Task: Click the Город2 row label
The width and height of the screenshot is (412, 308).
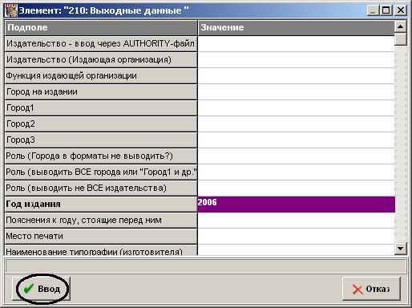Action: 101,124
